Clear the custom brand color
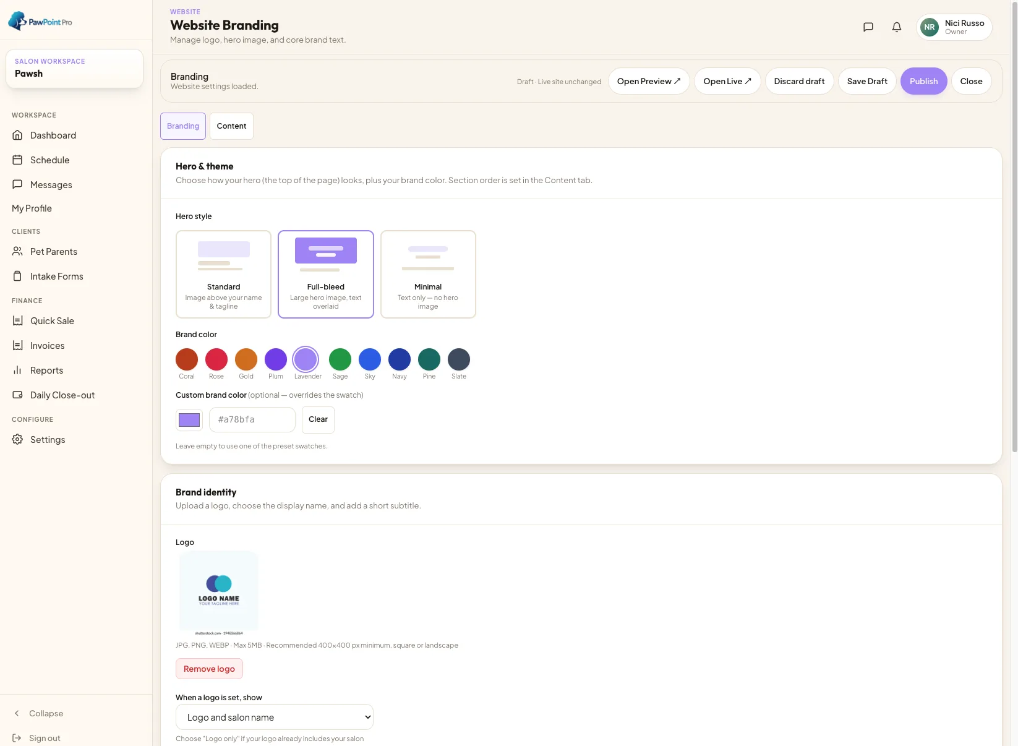 coord(318,419)
